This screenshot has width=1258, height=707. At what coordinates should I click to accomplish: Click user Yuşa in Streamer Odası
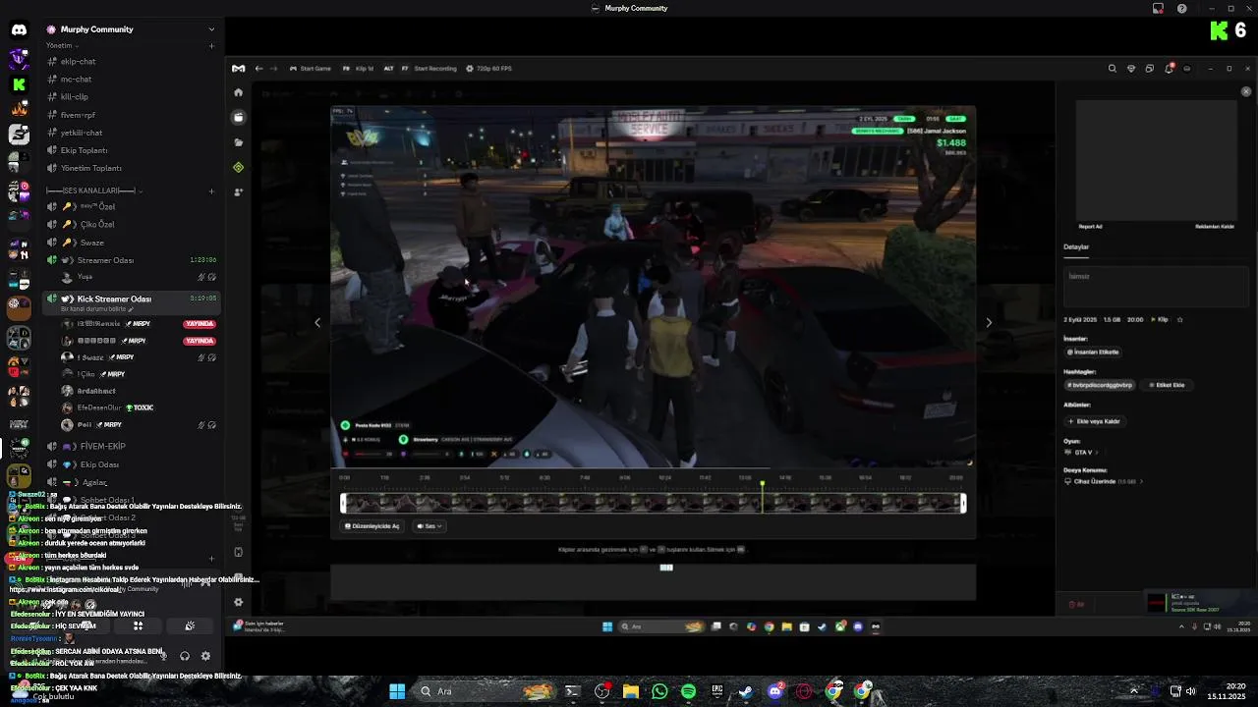pos(85,277)
